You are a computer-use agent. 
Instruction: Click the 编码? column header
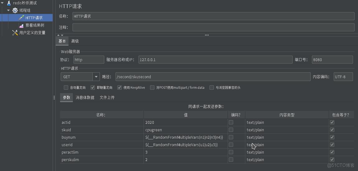coord(236,115)
